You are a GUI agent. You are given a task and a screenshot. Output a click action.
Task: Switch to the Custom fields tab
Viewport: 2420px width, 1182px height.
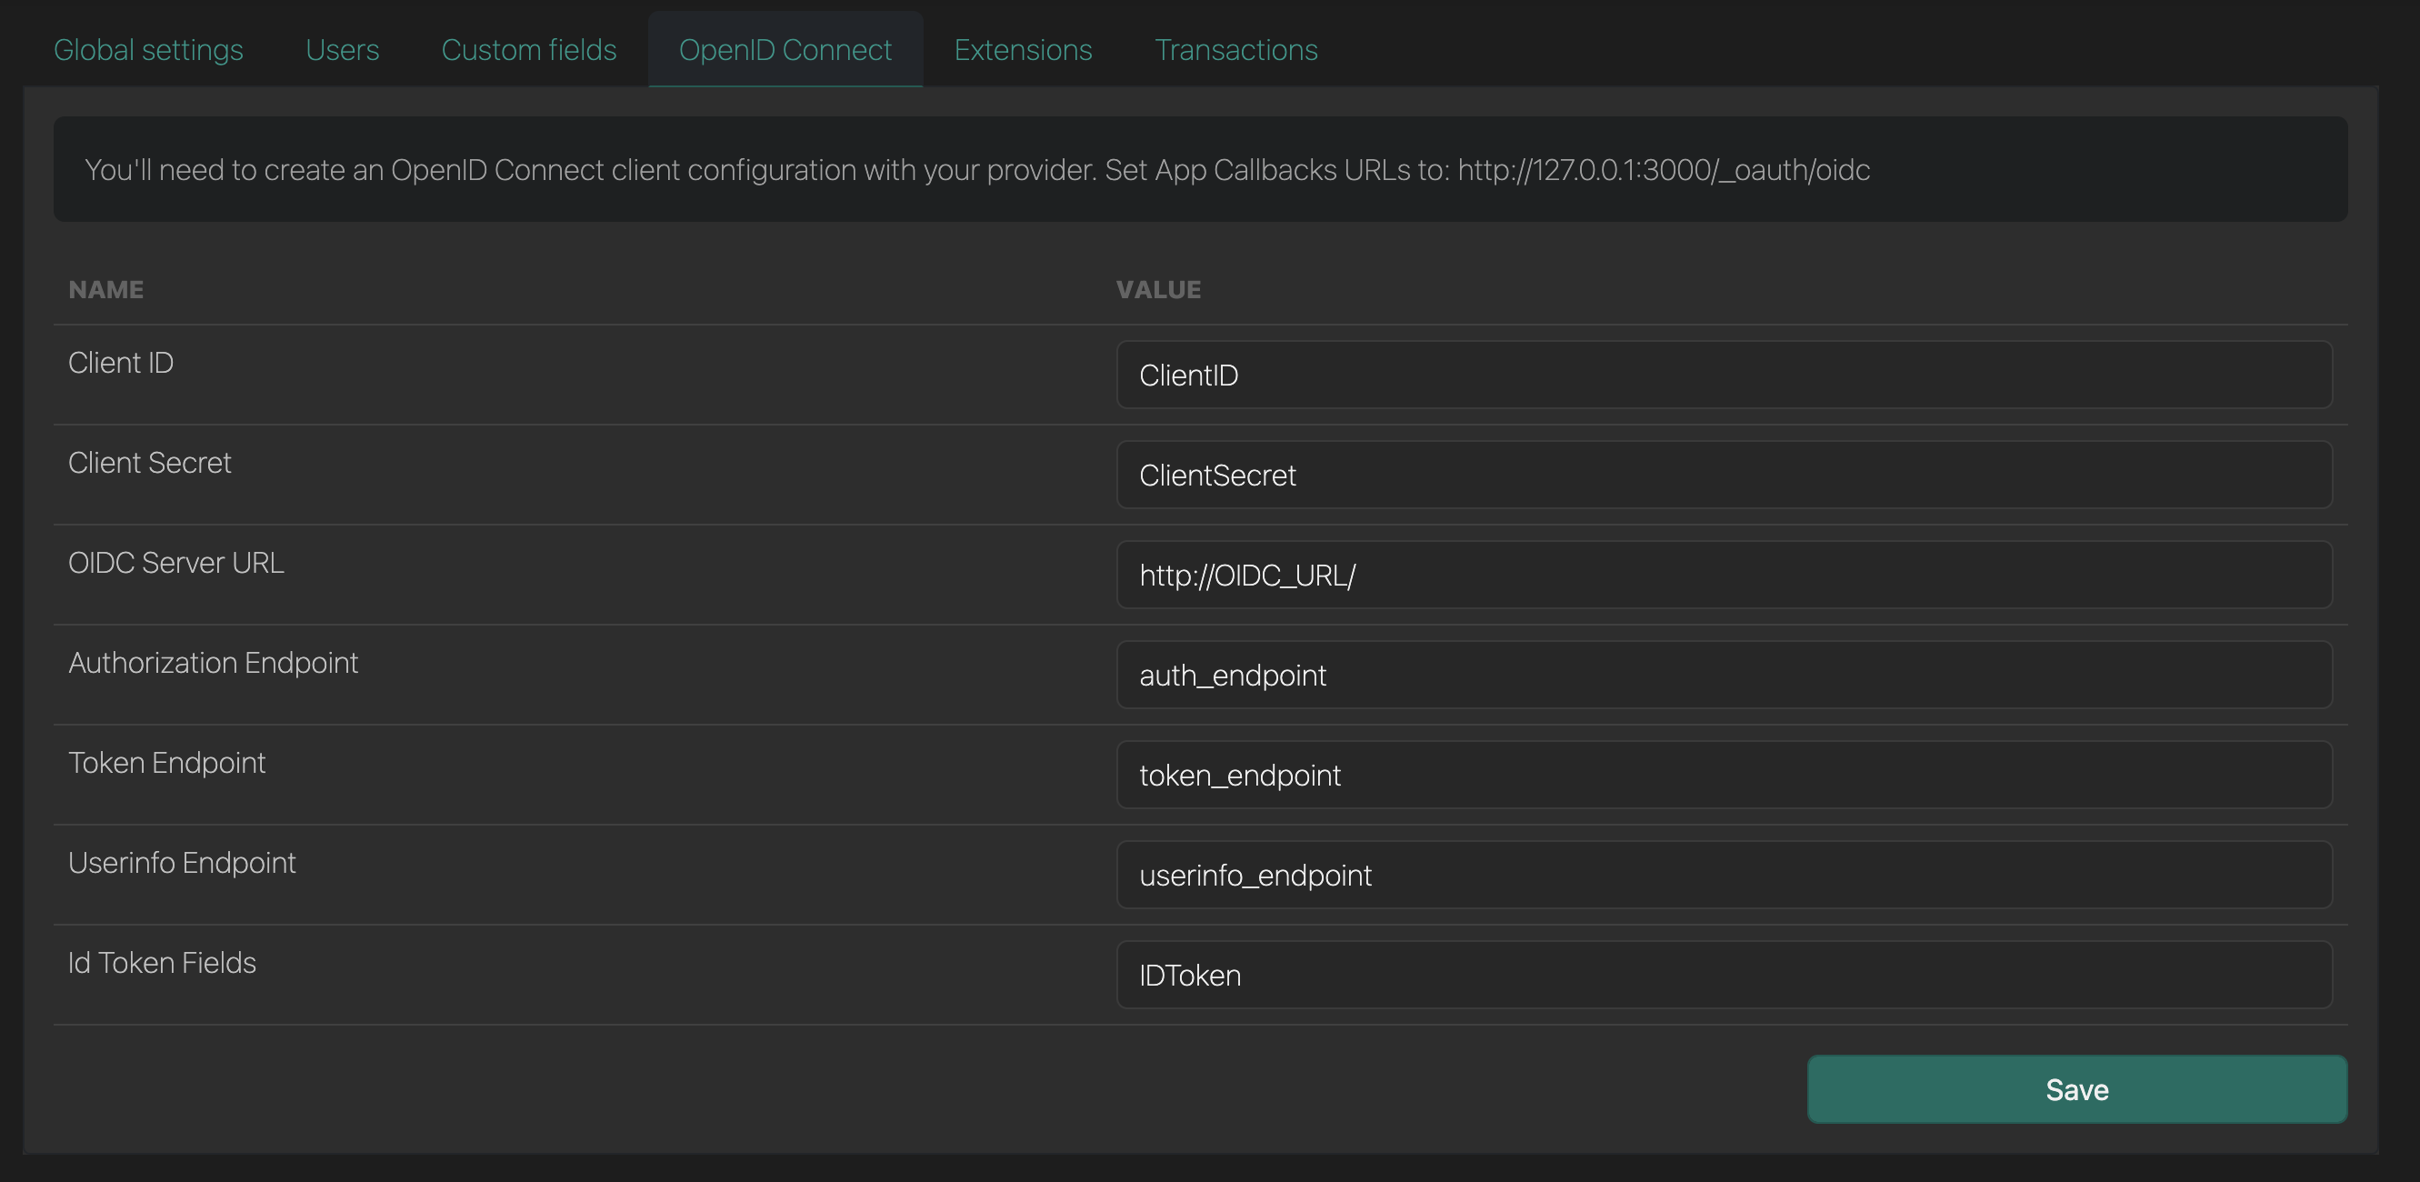pos(528,49)
